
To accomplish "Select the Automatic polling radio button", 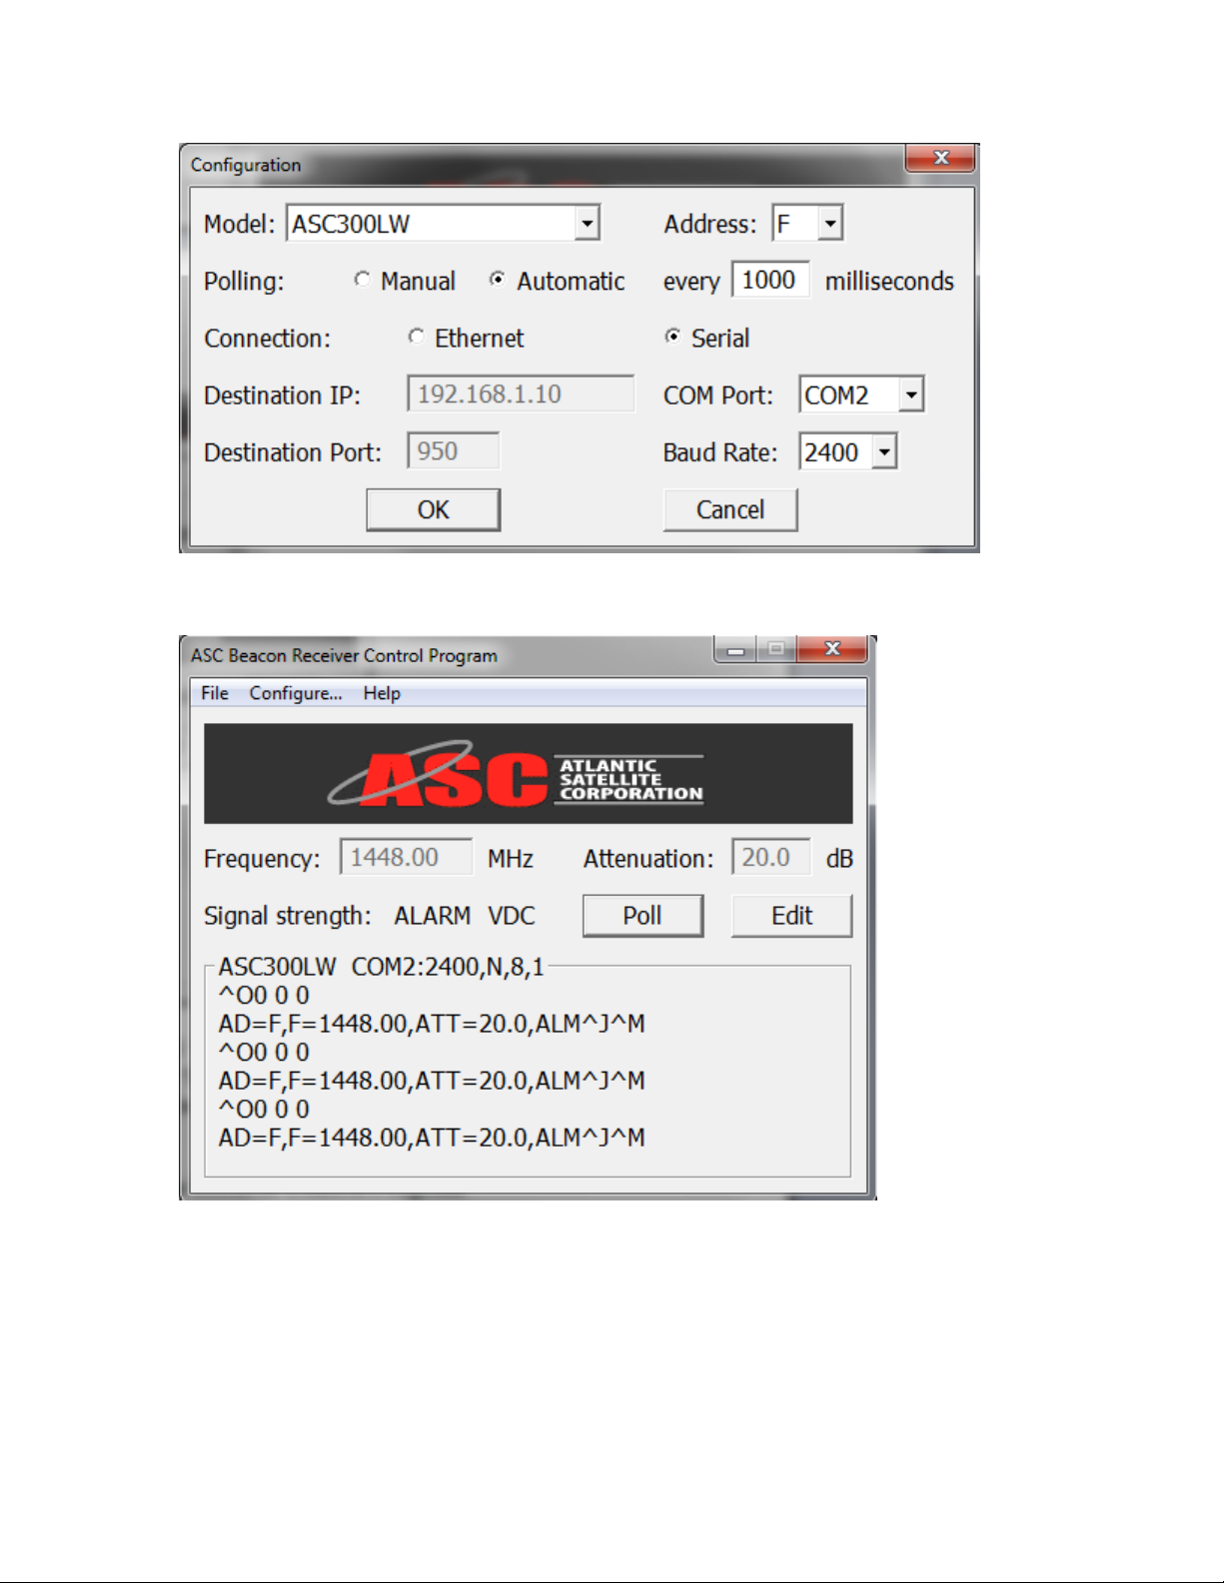I will pos(497,281).
